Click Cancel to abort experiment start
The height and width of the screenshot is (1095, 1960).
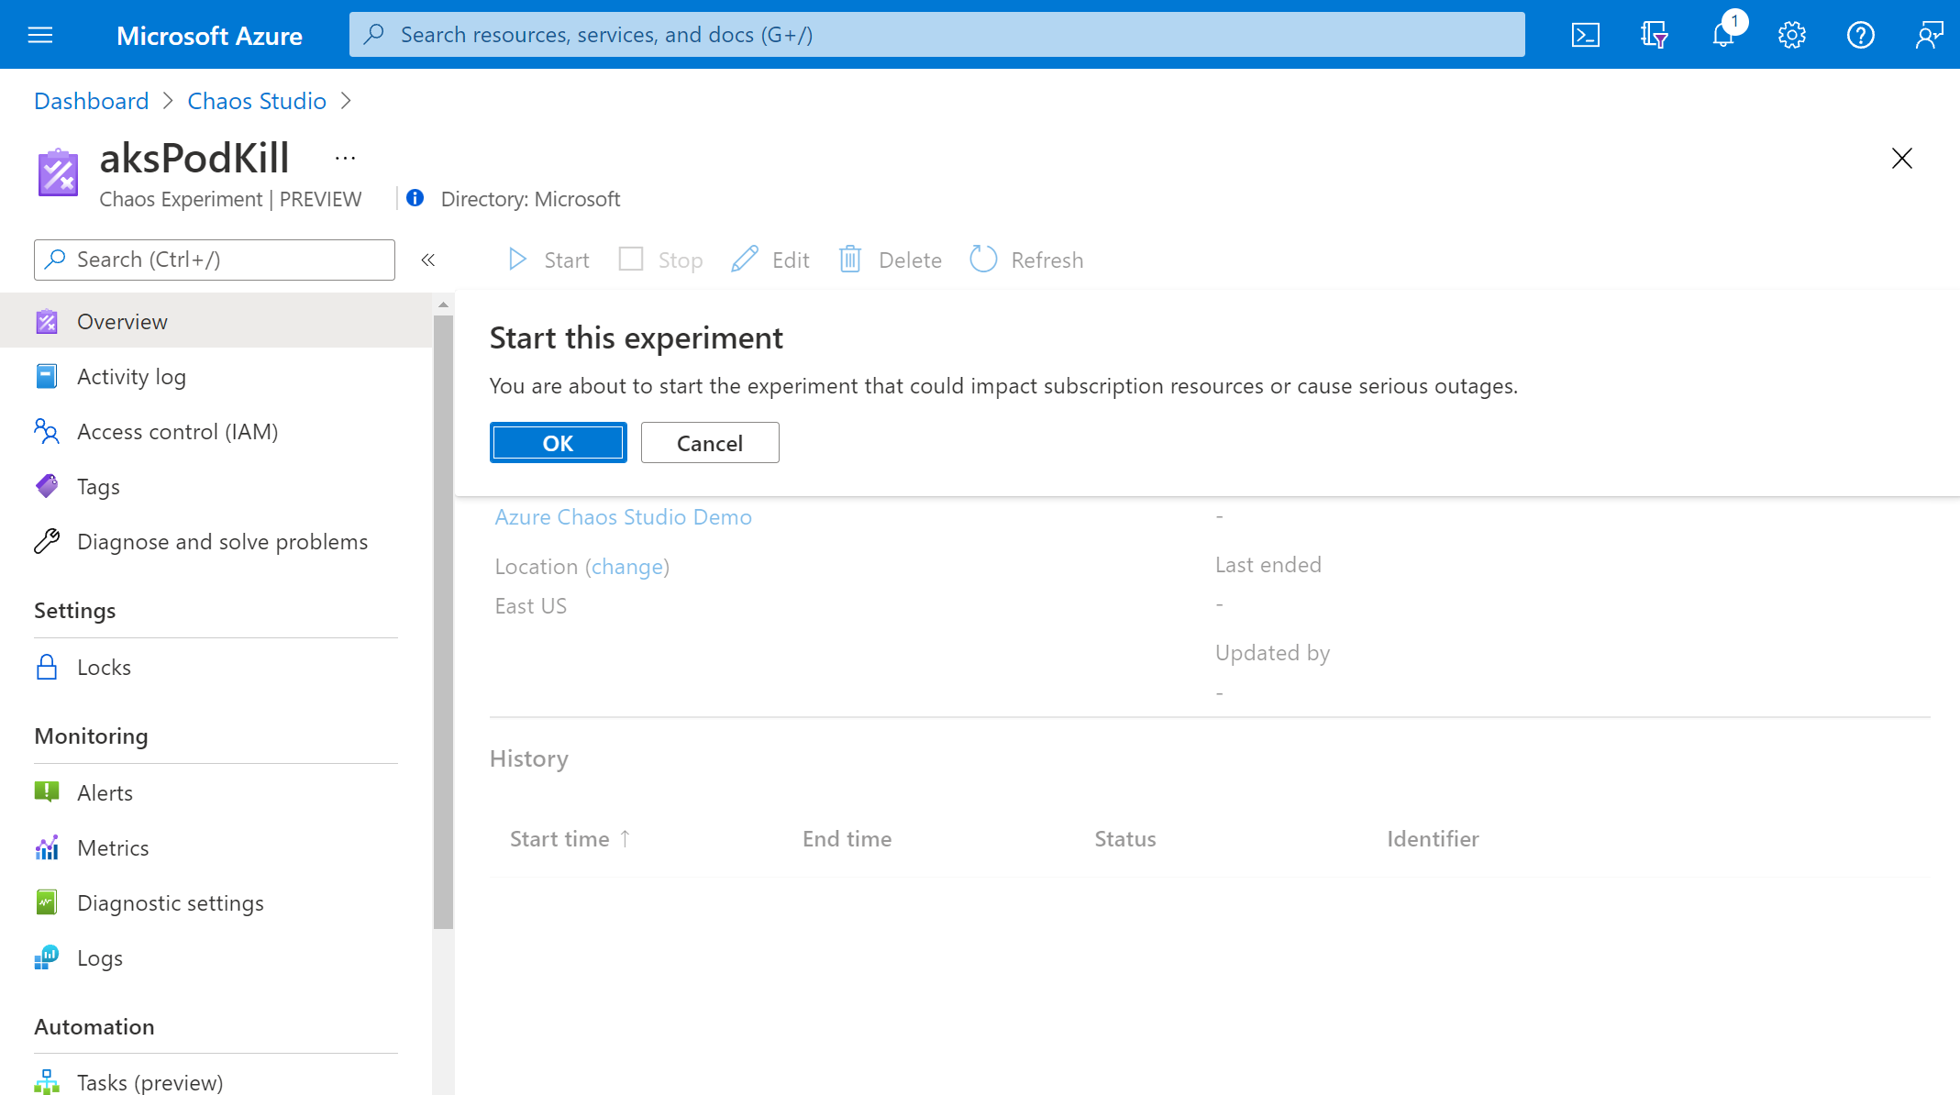(x=708, y=443)
